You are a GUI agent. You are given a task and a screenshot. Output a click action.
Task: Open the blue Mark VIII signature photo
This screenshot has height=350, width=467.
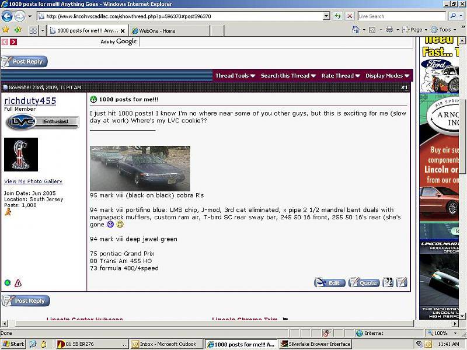(140, 168)
